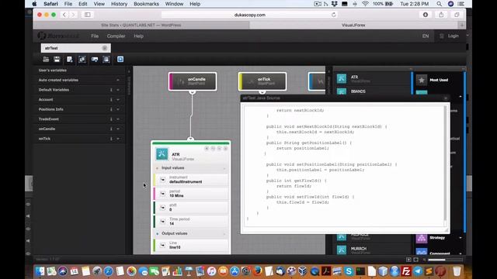This screenshot has height=279, width=497.
Task: Click info icon for Positions Info
Action: 111,109
